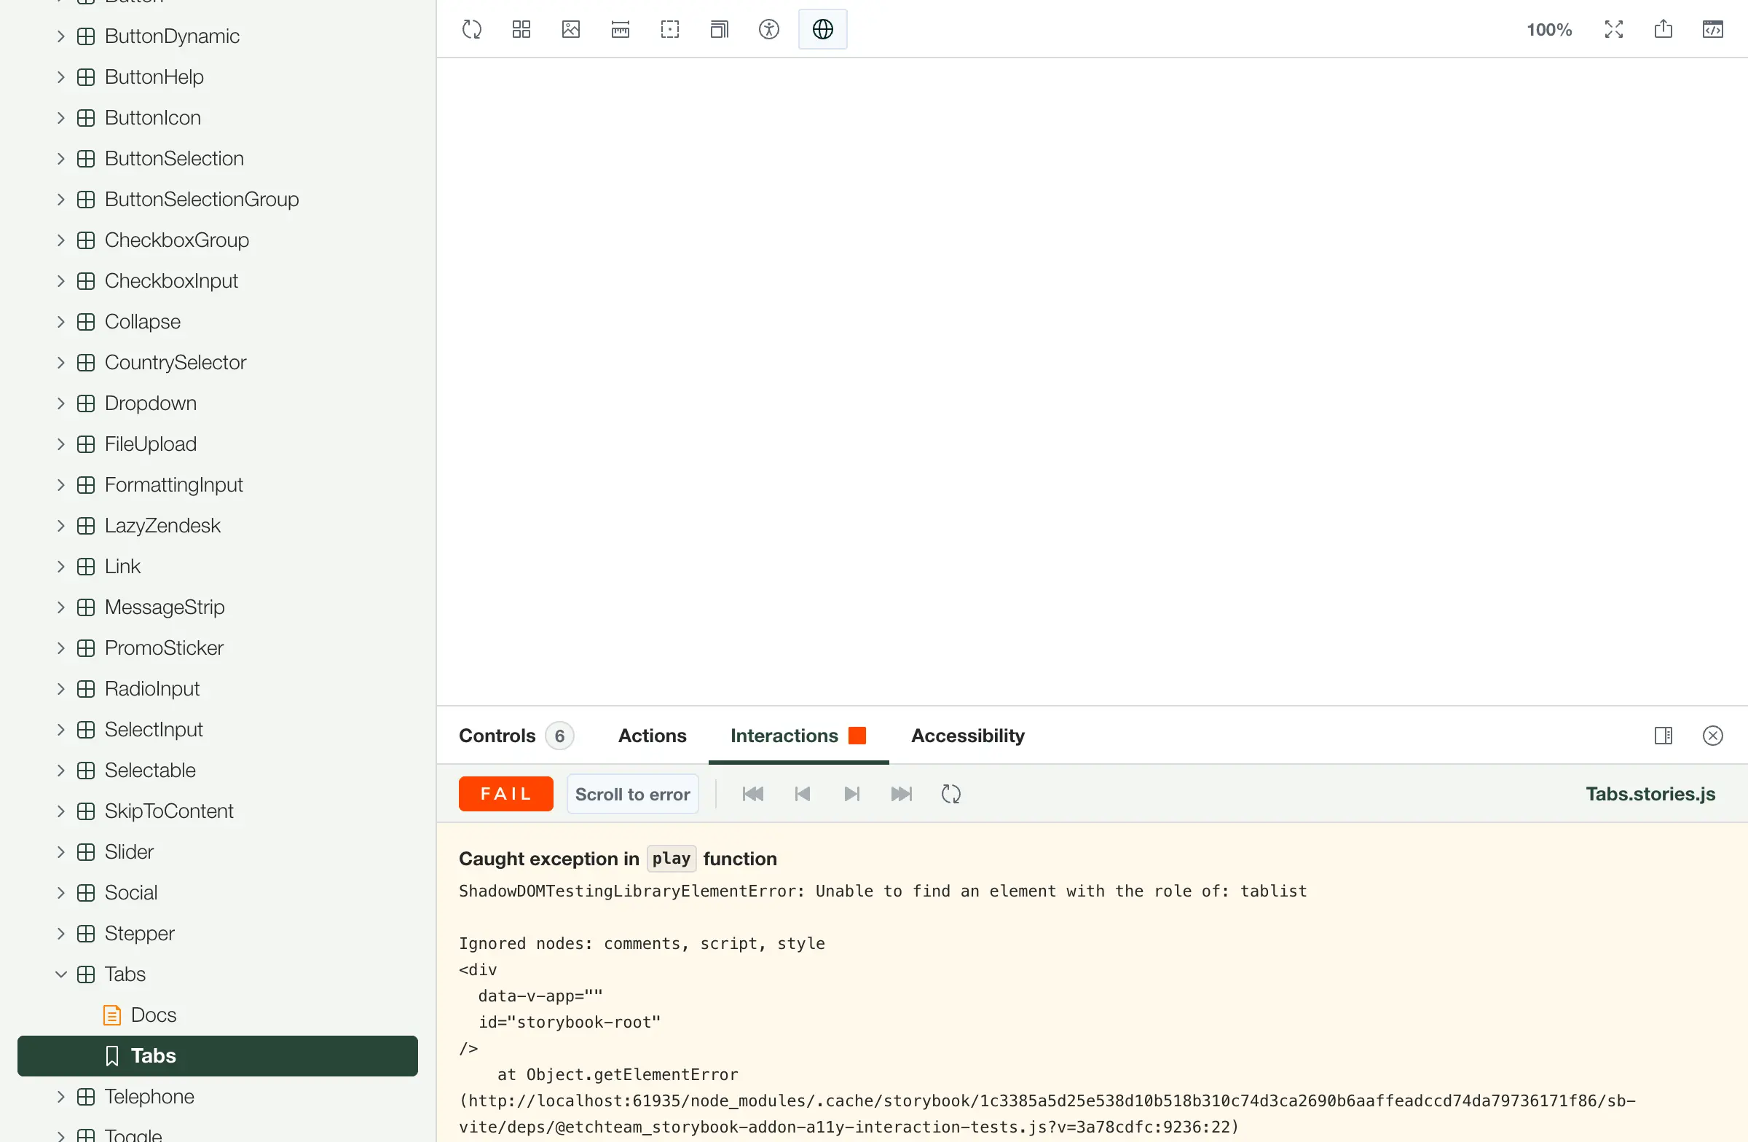Click the remount component icon in toolbar

(x=471, y=29)
